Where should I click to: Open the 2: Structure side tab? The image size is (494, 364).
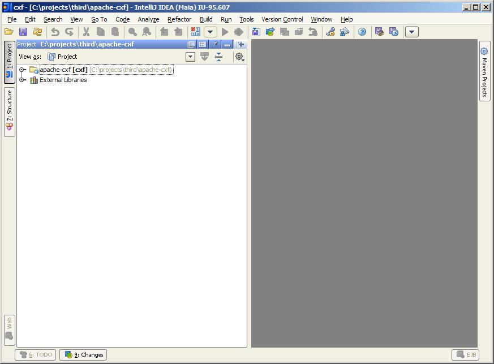[x=10, y=112]
